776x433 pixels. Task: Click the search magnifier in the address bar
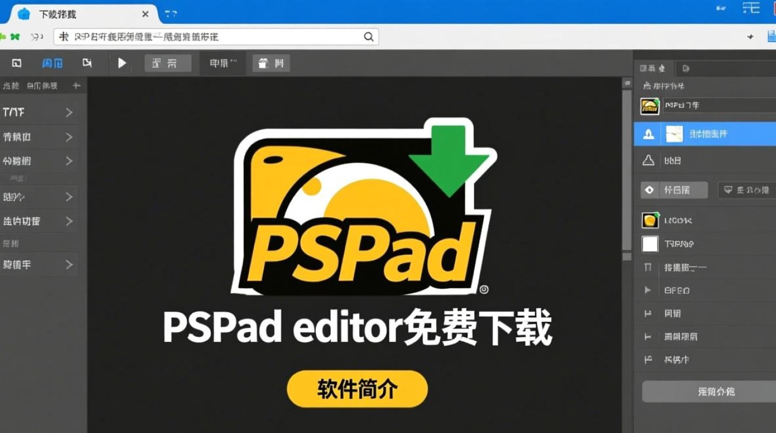pos(368,36)
